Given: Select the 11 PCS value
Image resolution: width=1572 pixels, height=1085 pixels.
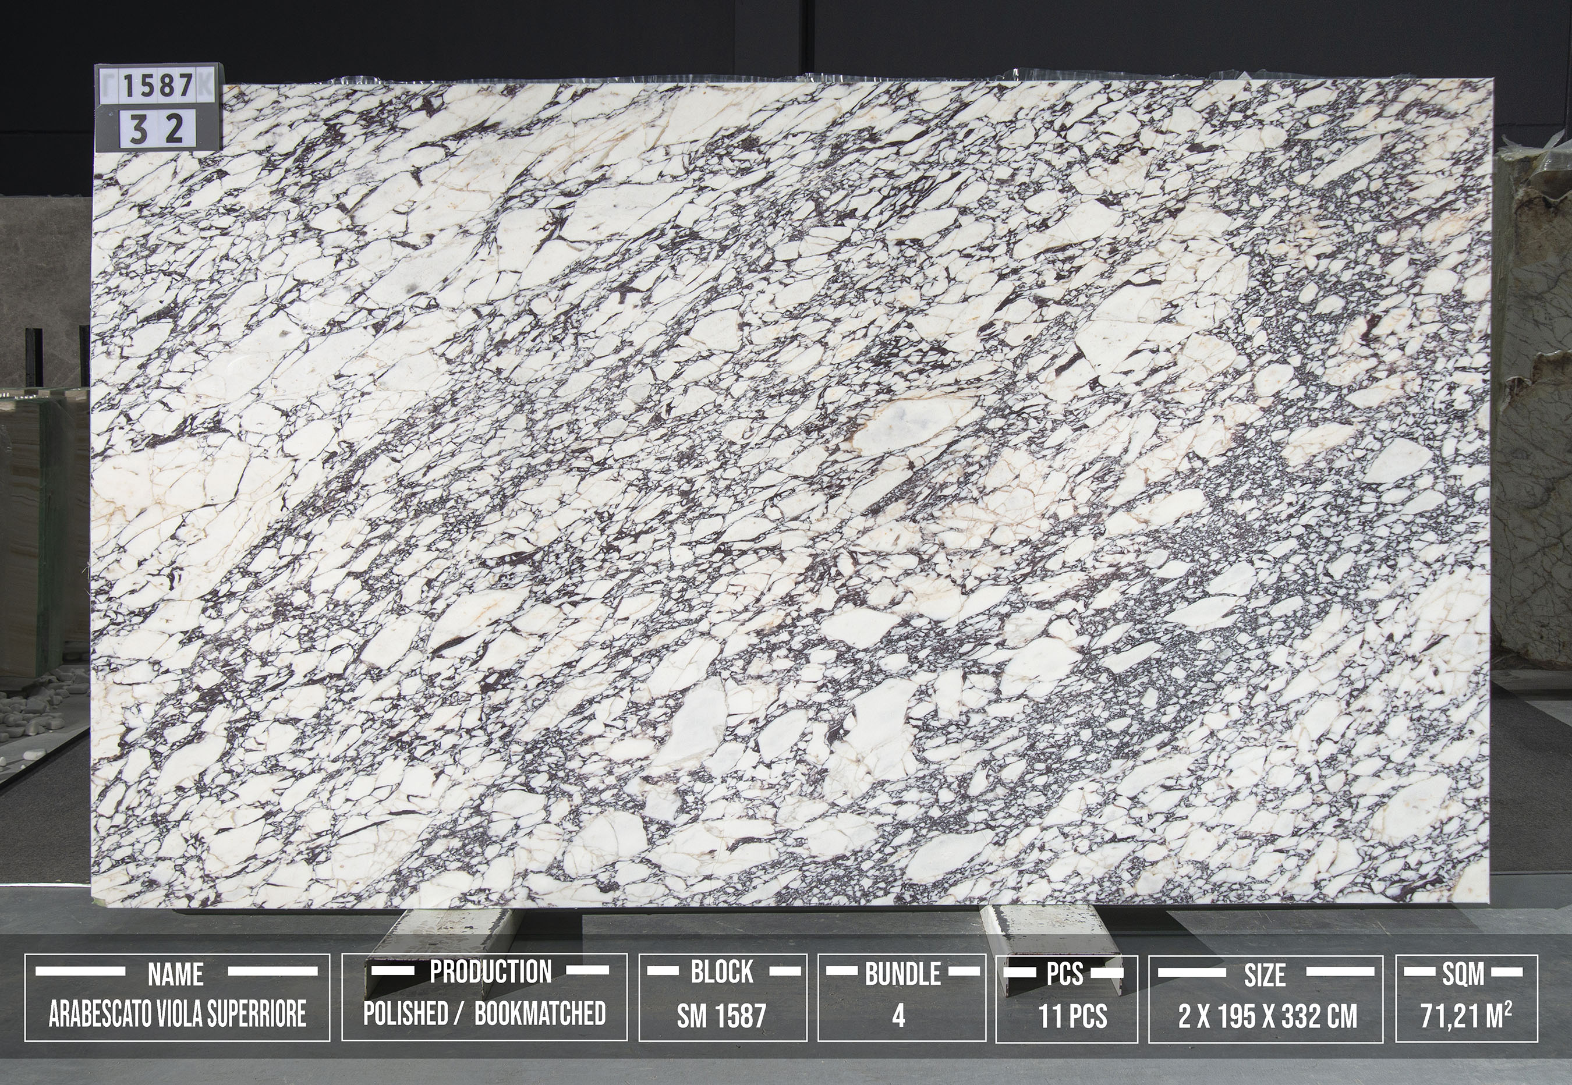Looking at the screenshot, I should click(1072, 1016).
